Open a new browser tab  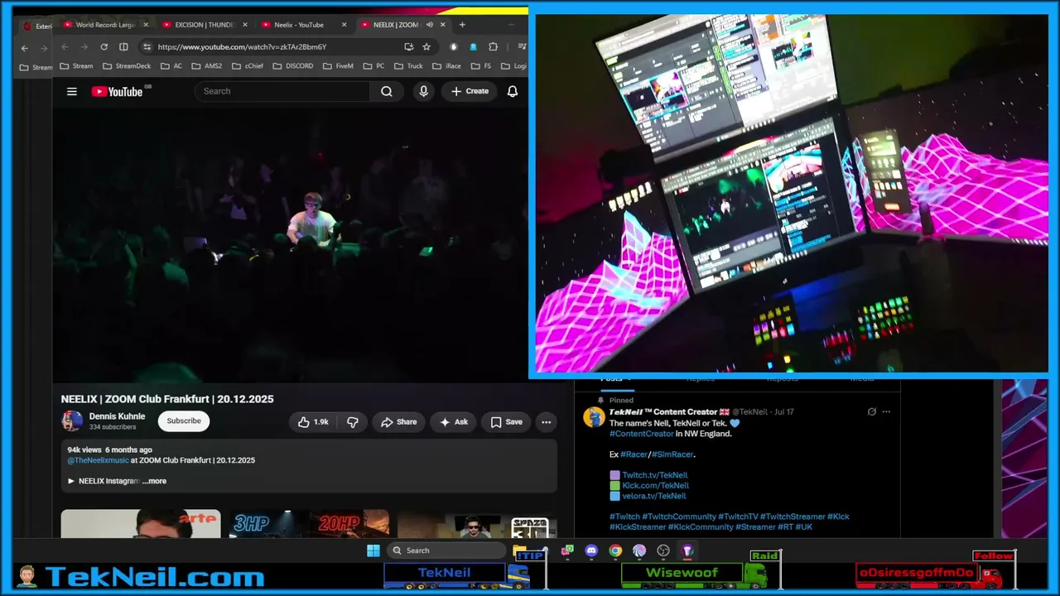tap(462, 25)
